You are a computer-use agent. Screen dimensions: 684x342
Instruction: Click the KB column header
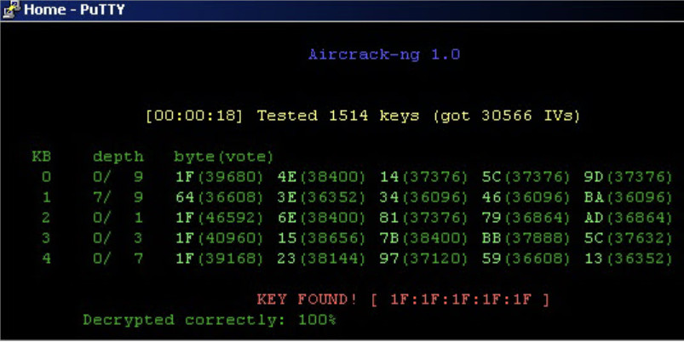(x=42, y=157)
